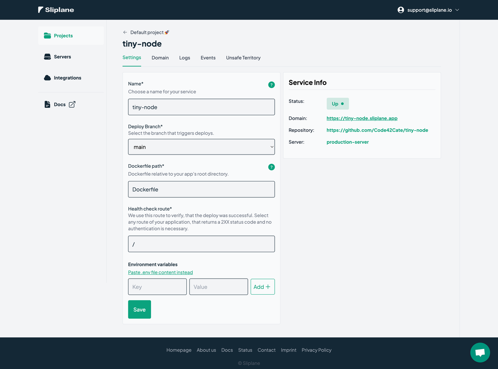Click the environment variable Key field
Image resolution: width=498 pixels, height=369 pixels.
pyautogui.click(x=157, y=287)
